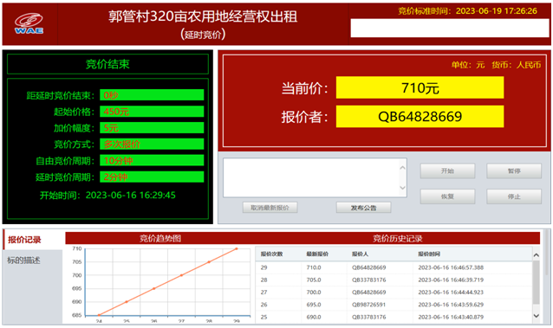Click the history table vertical scrollbar thumb

click(x=536, y=282)
